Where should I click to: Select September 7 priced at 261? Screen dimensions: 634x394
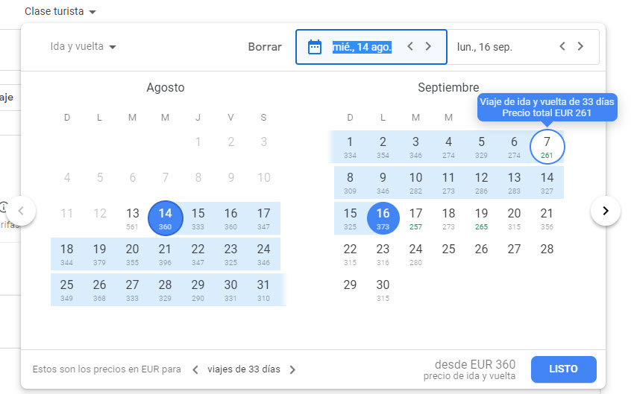[x=547, y=146]
